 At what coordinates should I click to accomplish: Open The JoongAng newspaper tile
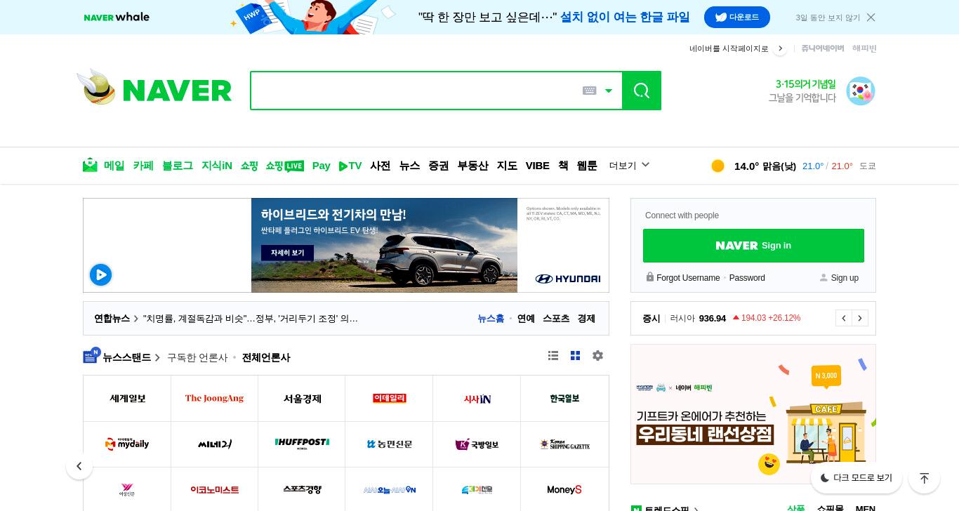point(214,399)
